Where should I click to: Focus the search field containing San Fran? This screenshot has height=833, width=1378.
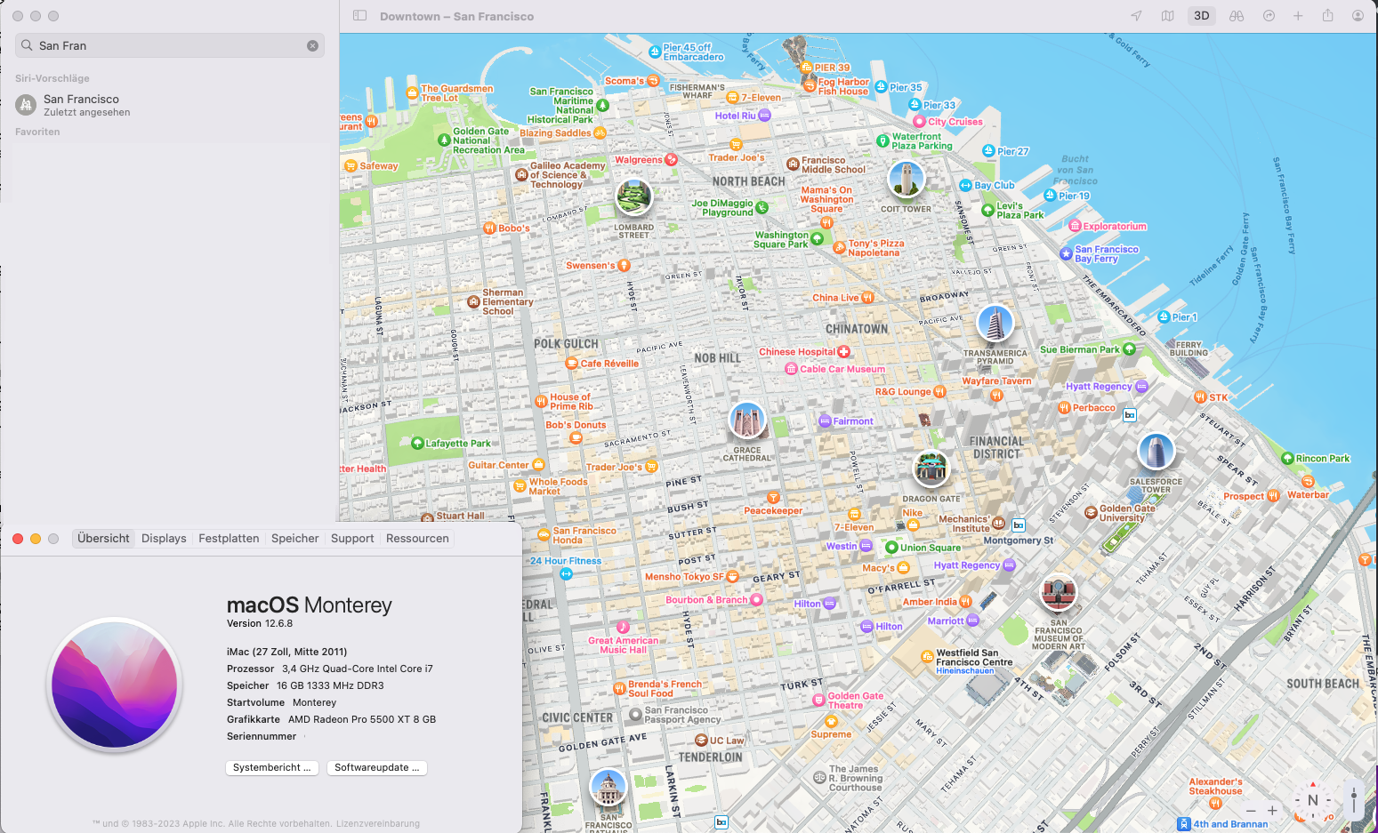coord(169,45)
